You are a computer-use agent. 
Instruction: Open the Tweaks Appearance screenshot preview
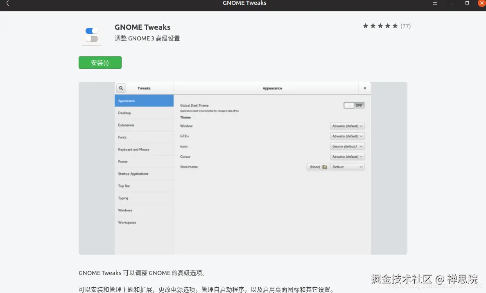pyautogui.click(x=243, y=168)
